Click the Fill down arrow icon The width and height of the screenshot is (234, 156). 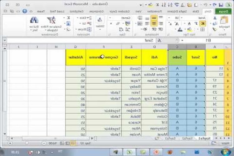pyautogui.click(x=68, y=24)
